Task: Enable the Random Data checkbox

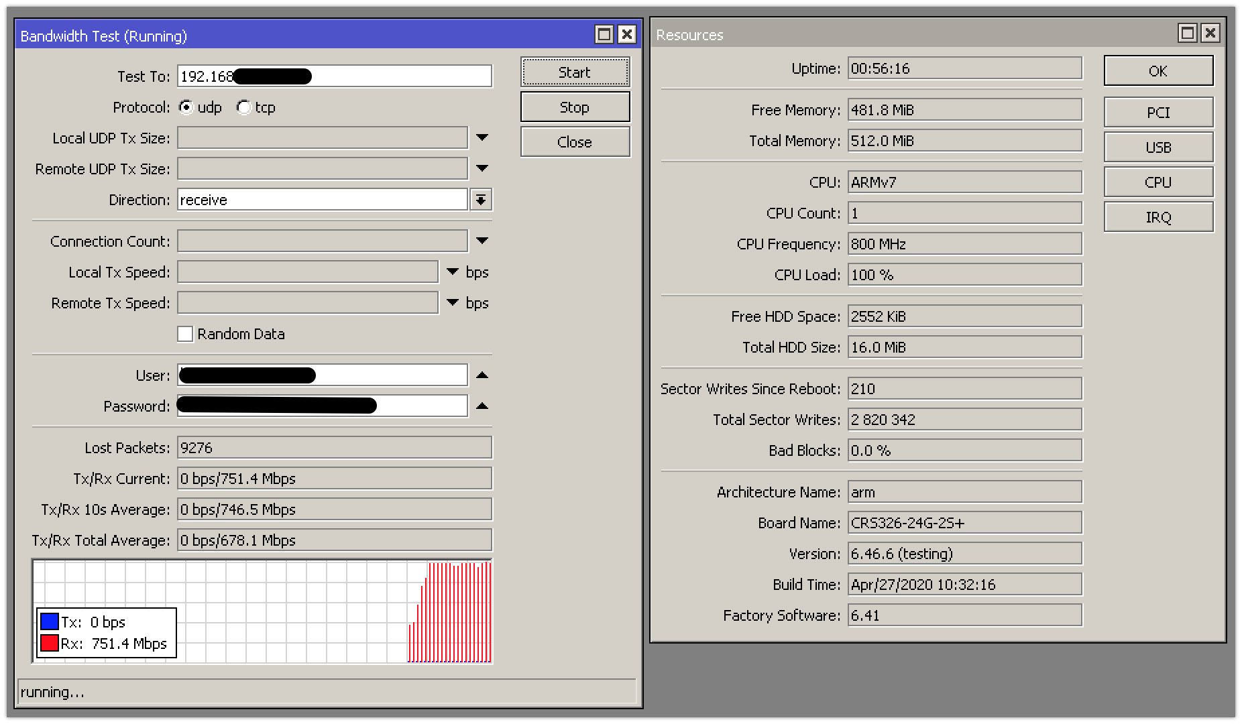Action: pyautogui.click(x=185, y=334)
